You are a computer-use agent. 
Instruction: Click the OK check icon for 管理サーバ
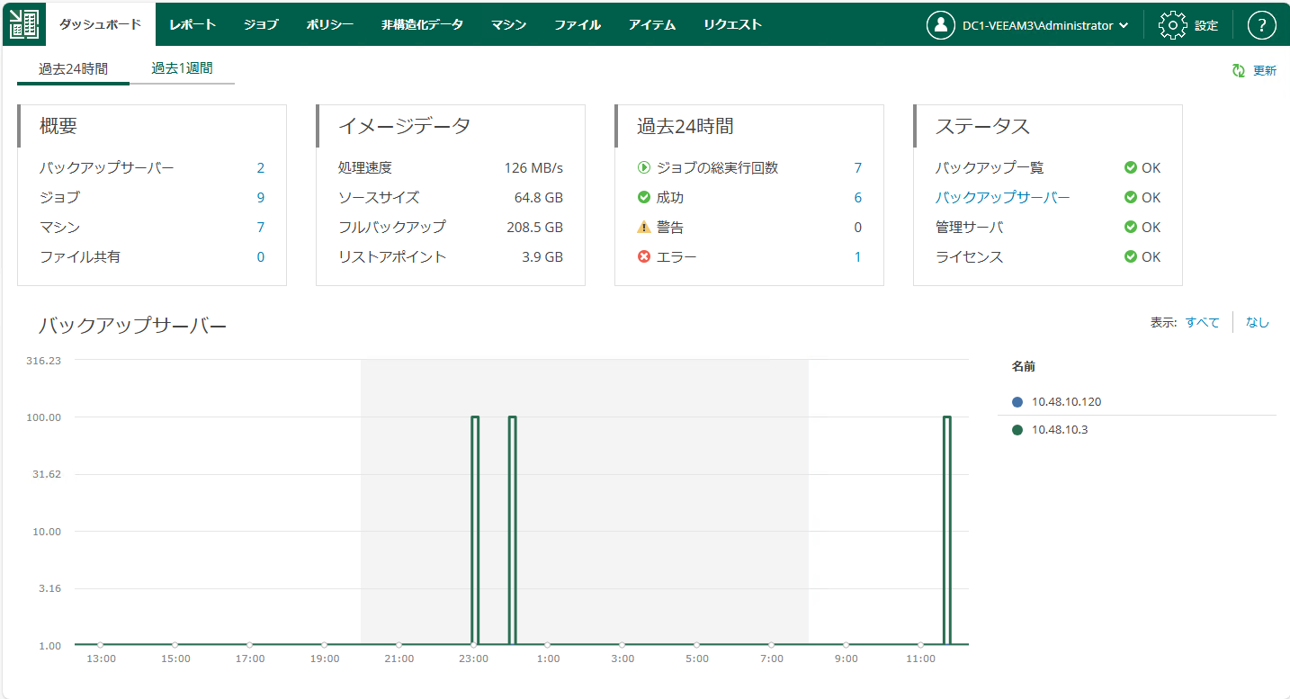1131,227
